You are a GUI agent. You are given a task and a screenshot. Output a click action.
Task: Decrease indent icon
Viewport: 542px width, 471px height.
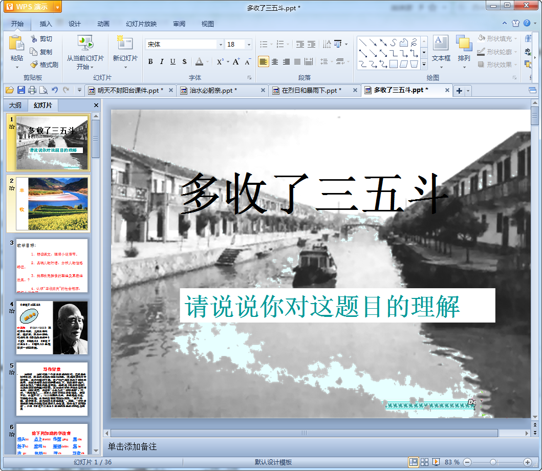coord(300,44)
